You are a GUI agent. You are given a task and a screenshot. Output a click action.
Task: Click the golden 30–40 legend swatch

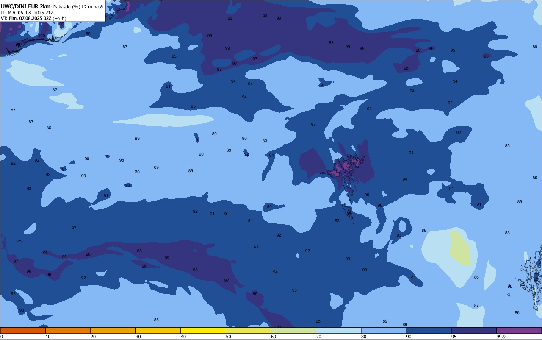[x=158, y=330]
